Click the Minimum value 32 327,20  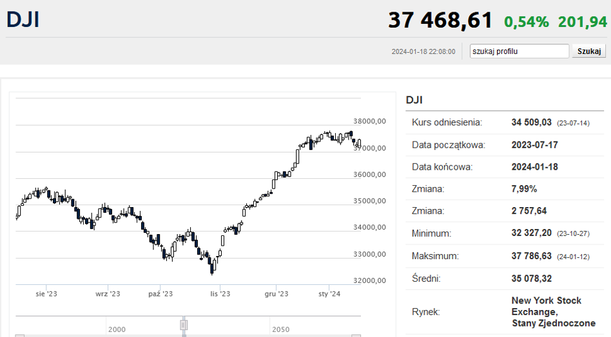[x=532, y=233]
